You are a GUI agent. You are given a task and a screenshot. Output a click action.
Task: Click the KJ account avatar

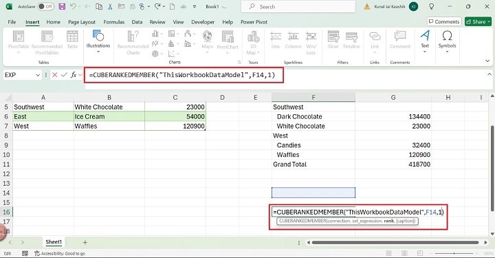[x=413, y=6]
